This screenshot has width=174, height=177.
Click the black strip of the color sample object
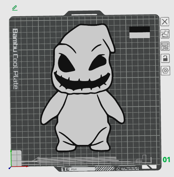[x=140, y=29]
